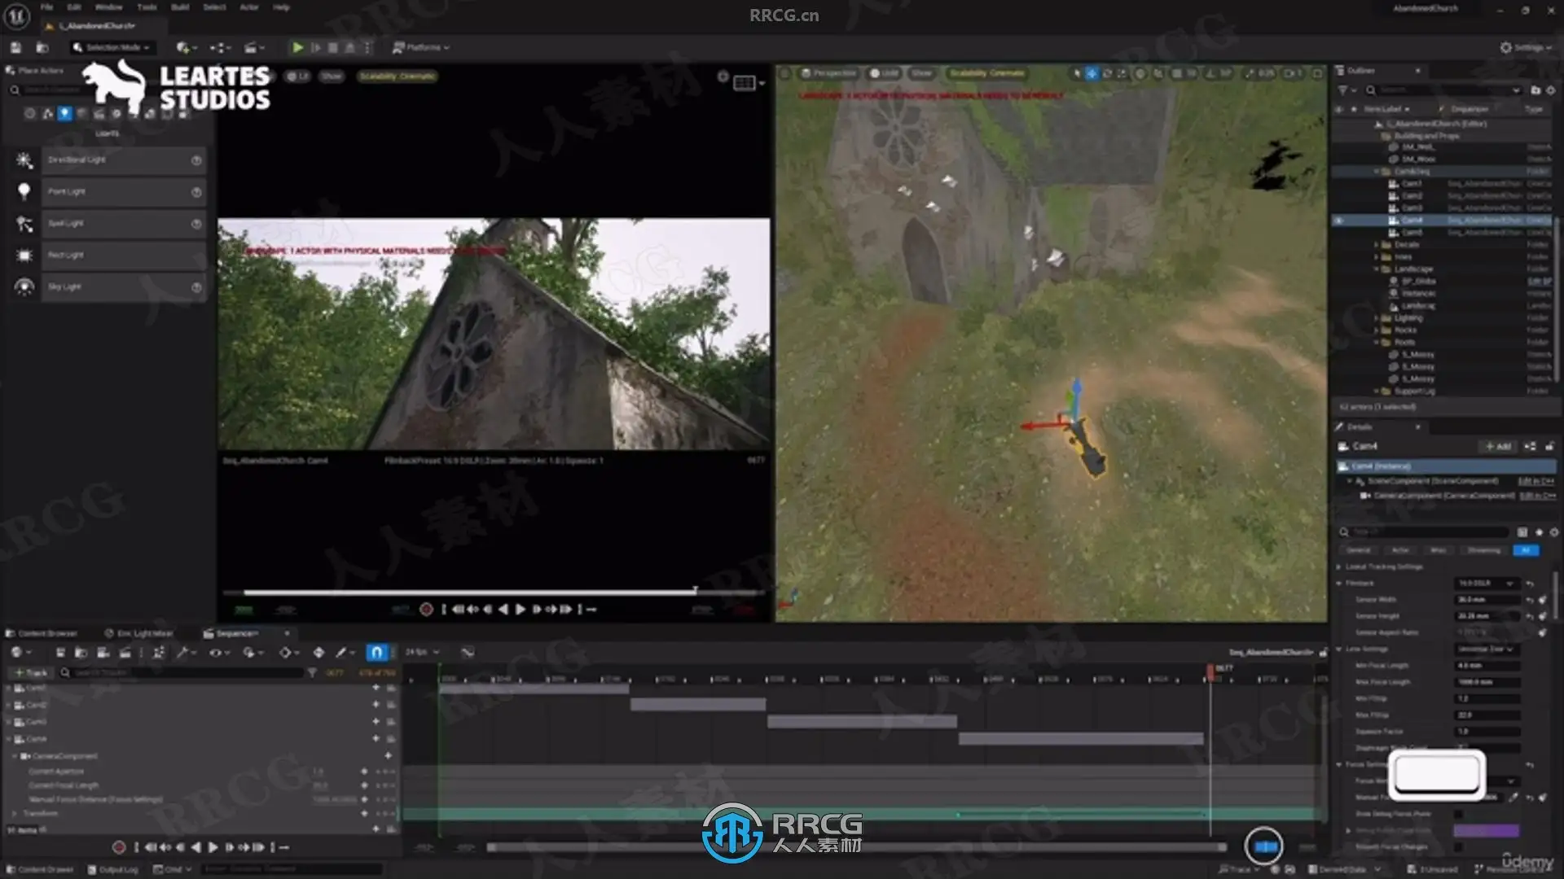Image resolution: width=1564 pixels, height=879 pixels.
Task: Open the Output Log button
Action: tap(113, 869)
